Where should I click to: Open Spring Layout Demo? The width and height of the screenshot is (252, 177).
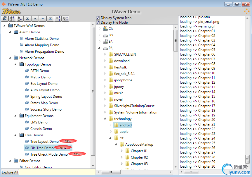click(x=46, y=97)
